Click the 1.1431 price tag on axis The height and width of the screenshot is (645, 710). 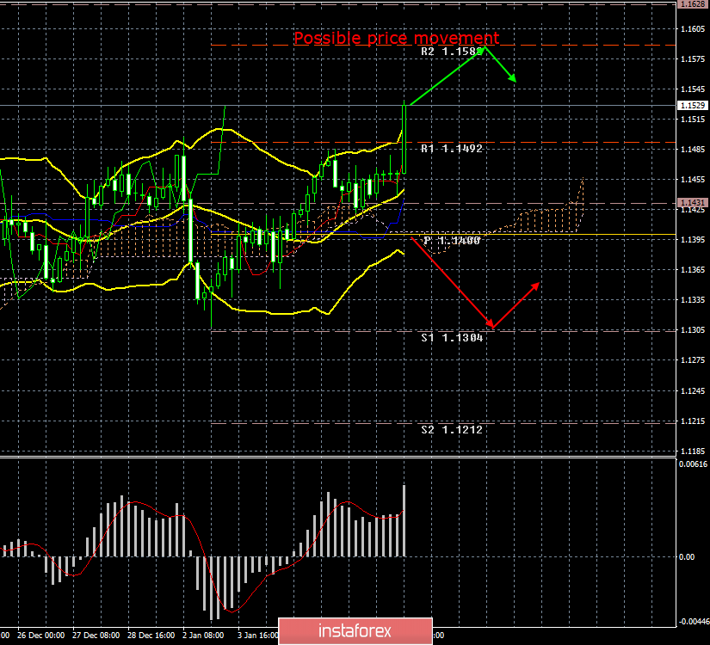pos(692,203)
